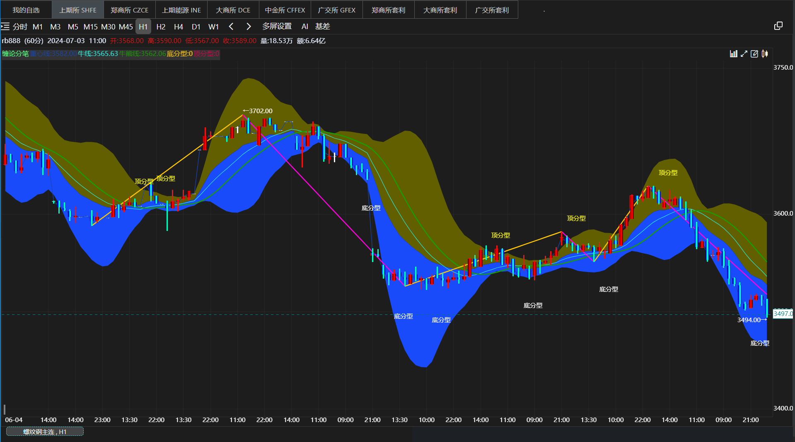Image resolution: width=795 pixels, height=442 pixels.
Task: Switch to 大商所 DCE tab
Action: tap(233, 10)
